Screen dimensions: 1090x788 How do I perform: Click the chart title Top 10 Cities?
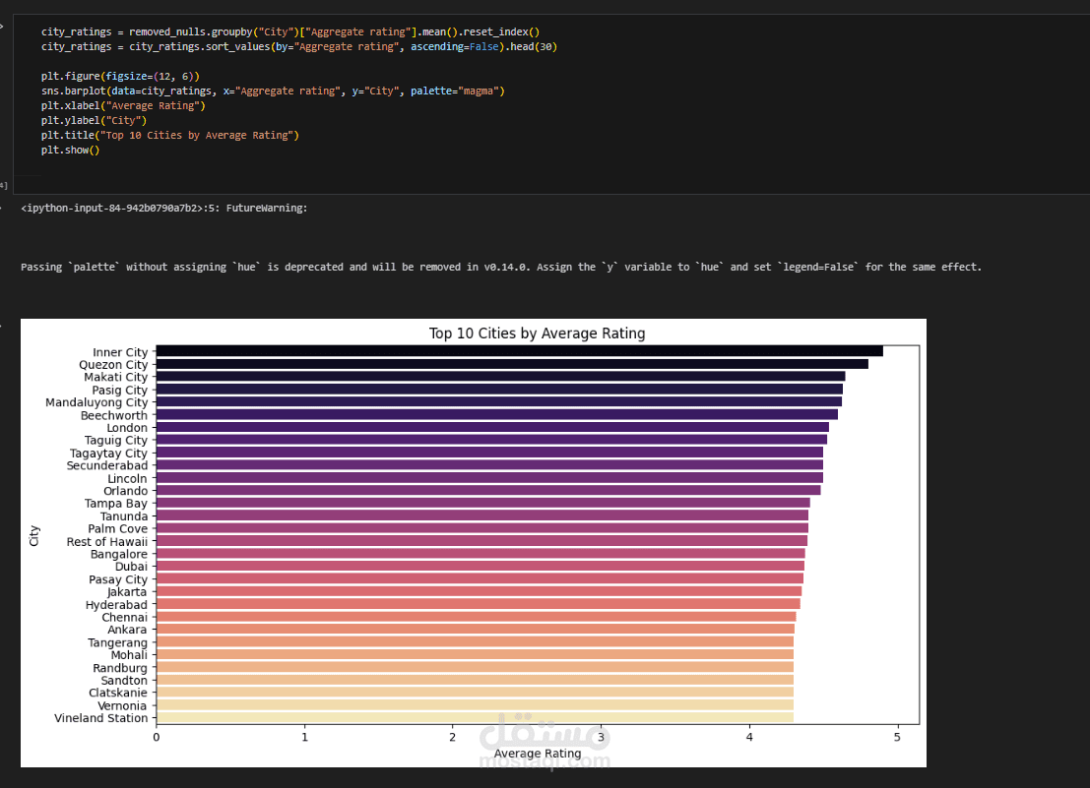pyautogui.click(x=537, y=333)
